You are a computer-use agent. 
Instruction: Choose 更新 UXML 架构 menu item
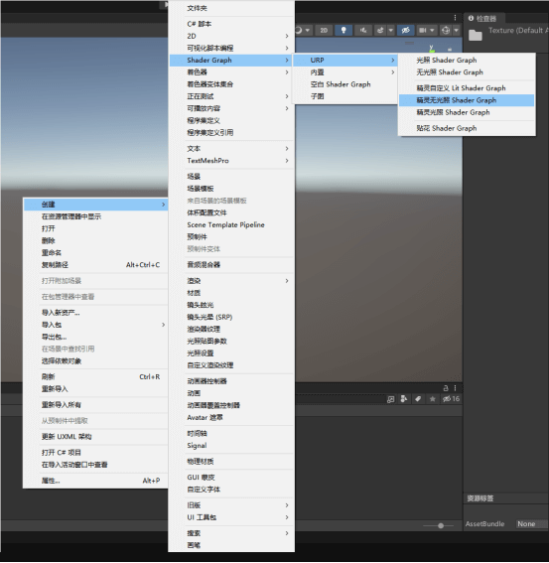(x=96, y=437)
